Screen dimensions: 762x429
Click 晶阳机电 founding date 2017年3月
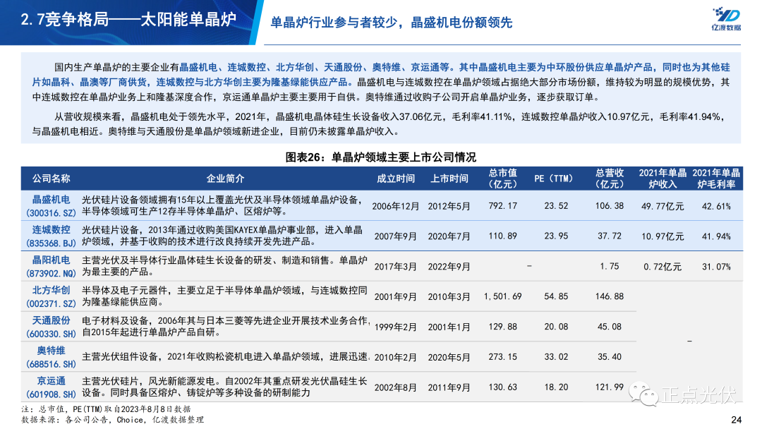(396, 267)
